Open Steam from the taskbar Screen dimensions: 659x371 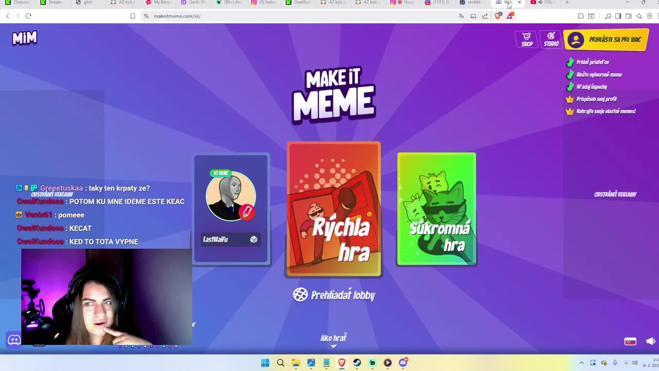pyautogui.click(x=357, y=363)
